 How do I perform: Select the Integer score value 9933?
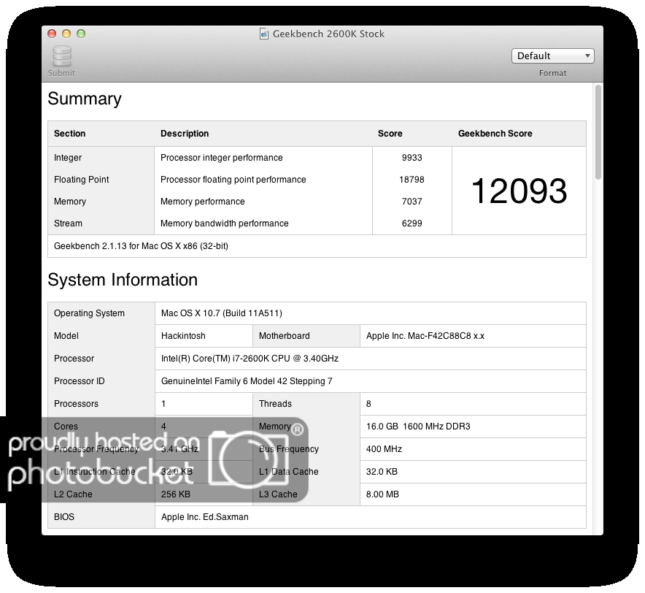tap(412, 157)
